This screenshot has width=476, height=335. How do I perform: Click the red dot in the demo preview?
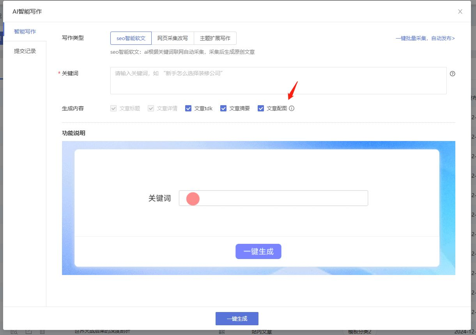coord(193,199)
